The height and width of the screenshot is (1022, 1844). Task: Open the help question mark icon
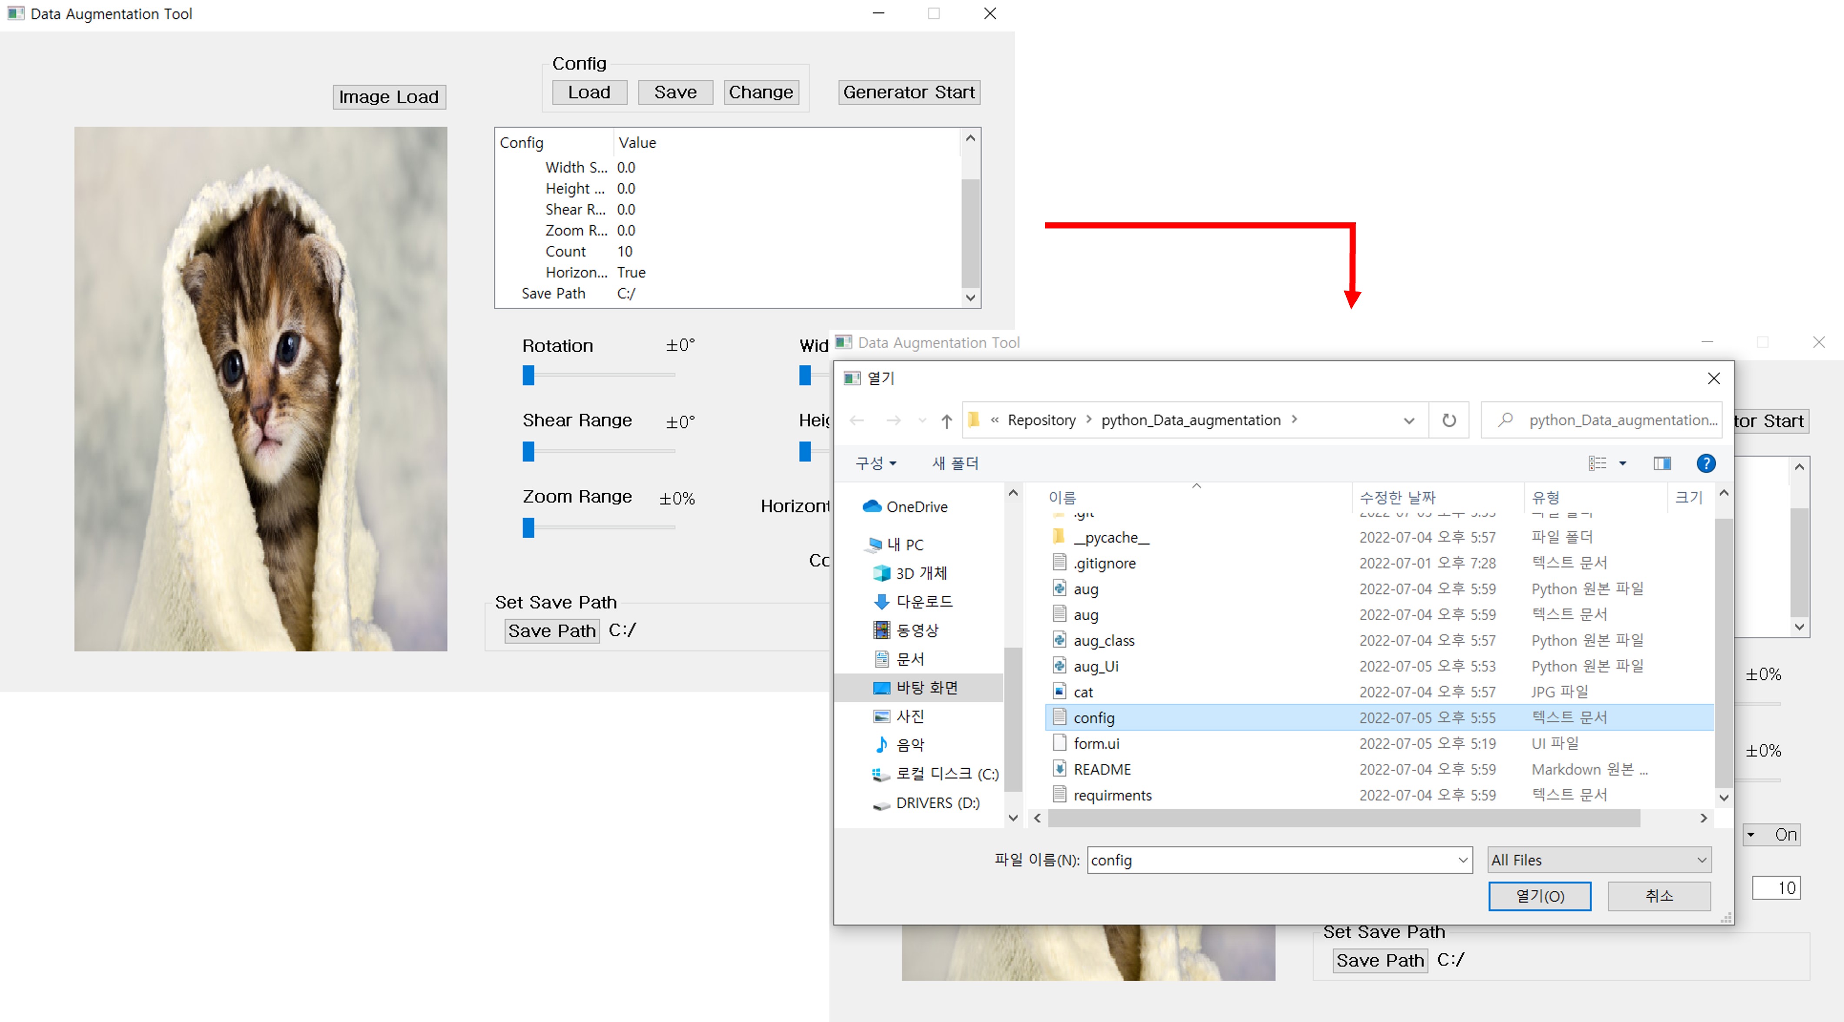(x=1706, y=463)
